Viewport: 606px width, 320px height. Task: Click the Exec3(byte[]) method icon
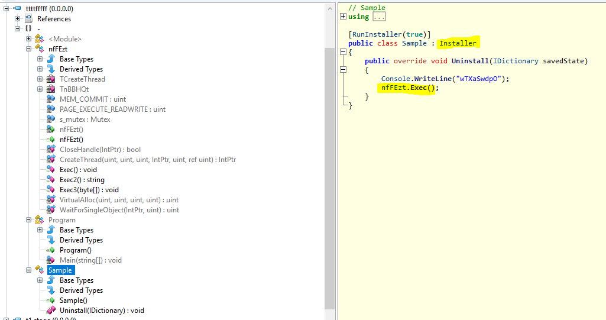tap(51, 189)
